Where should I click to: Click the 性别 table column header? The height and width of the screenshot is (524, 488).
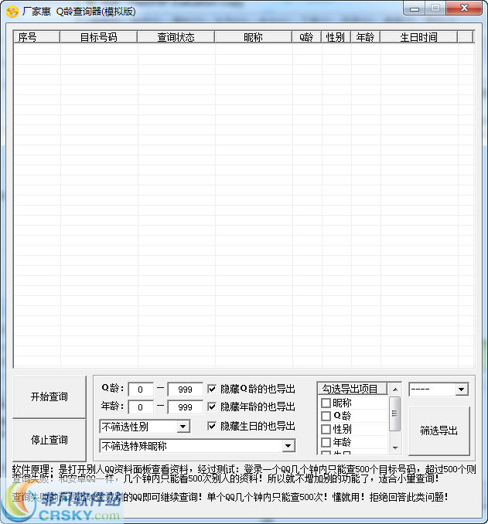336,37
